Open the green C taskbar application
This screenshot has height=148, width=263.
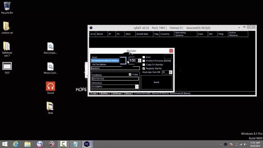click(63, 144)
